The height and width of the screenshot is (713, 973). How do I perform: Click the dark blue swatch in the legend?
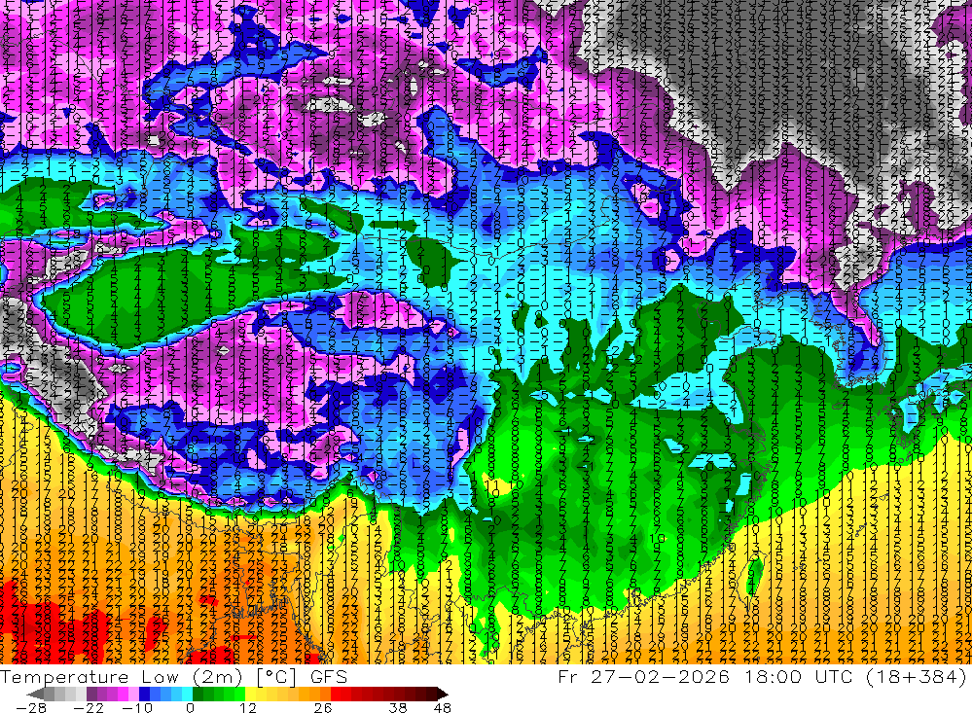click(145, 695)
